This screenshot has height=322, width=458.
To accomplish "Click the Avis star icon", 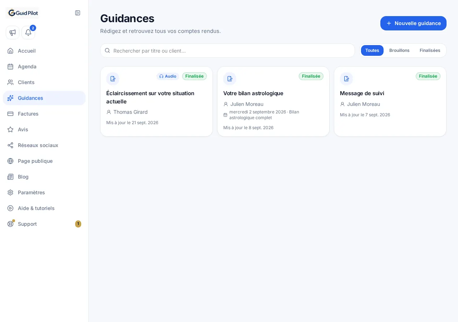I will 10,130.
